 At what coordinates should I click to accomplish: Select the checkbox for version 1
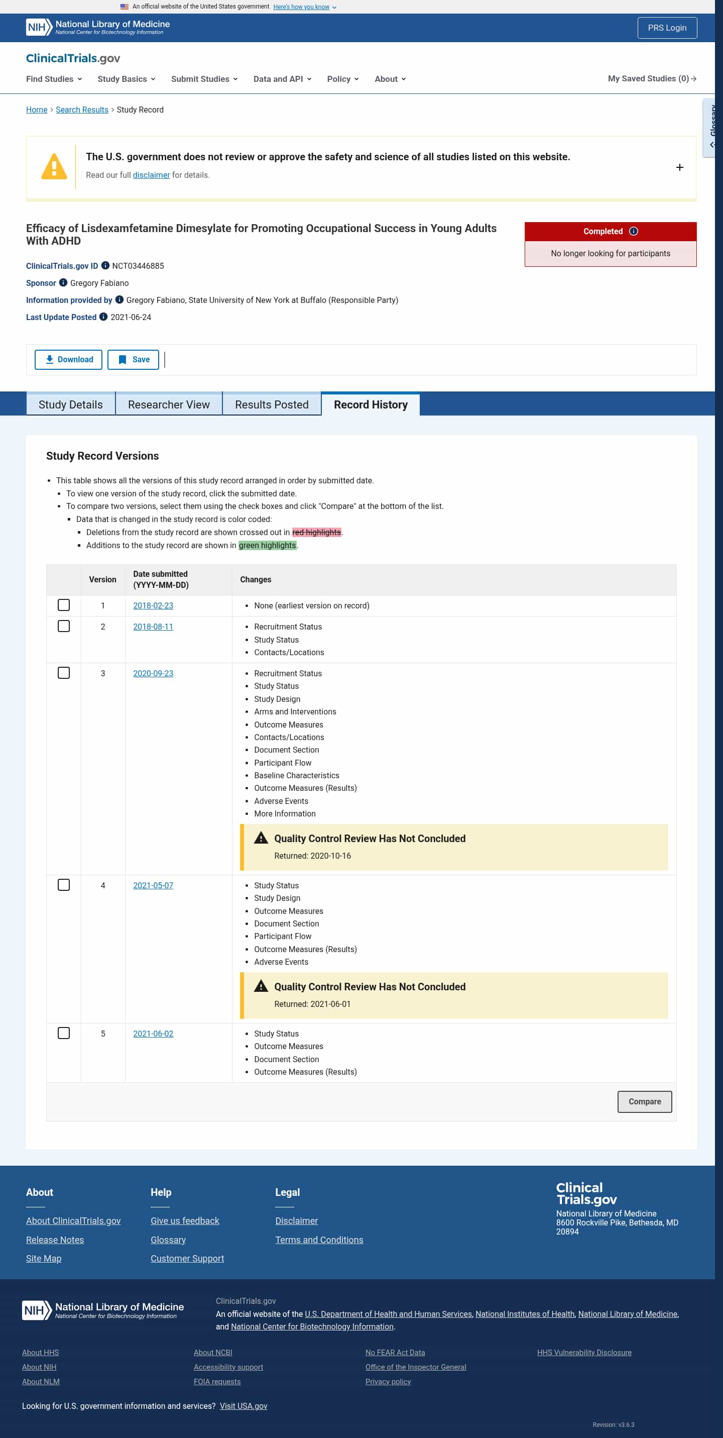(x=64, y=605)
